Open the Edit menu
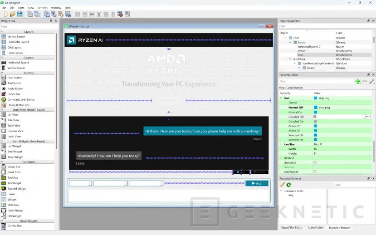Viewport: 376px width, 235px height. coord(12,8)
